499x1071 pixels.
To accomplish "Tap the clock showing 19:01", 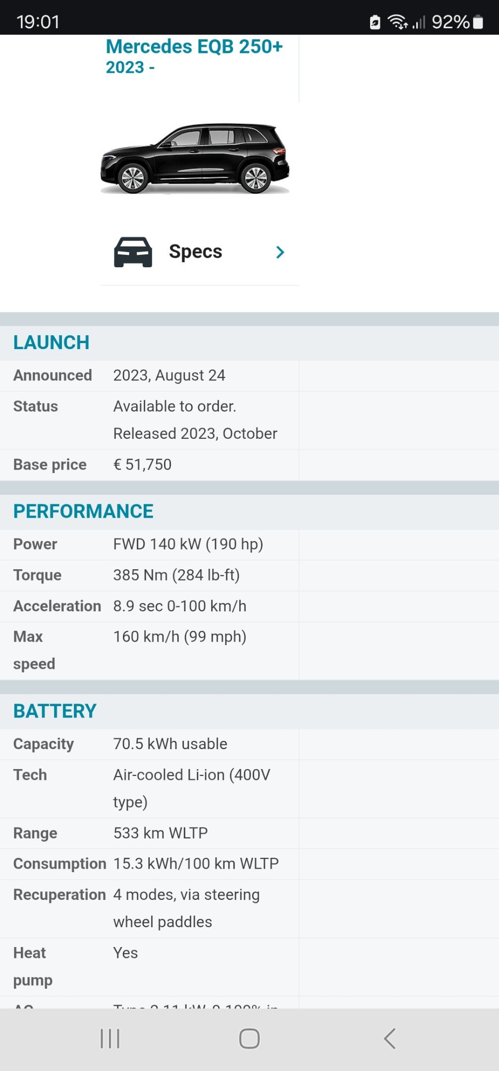I will (38, 22).
